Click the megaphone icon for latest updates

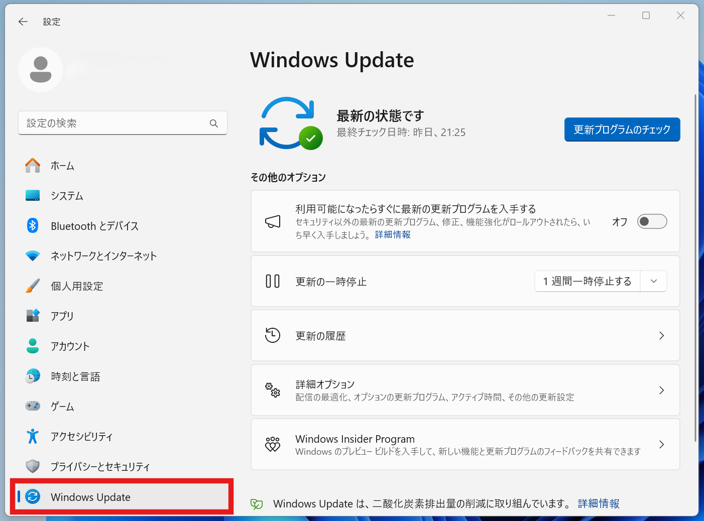point(273,221)
